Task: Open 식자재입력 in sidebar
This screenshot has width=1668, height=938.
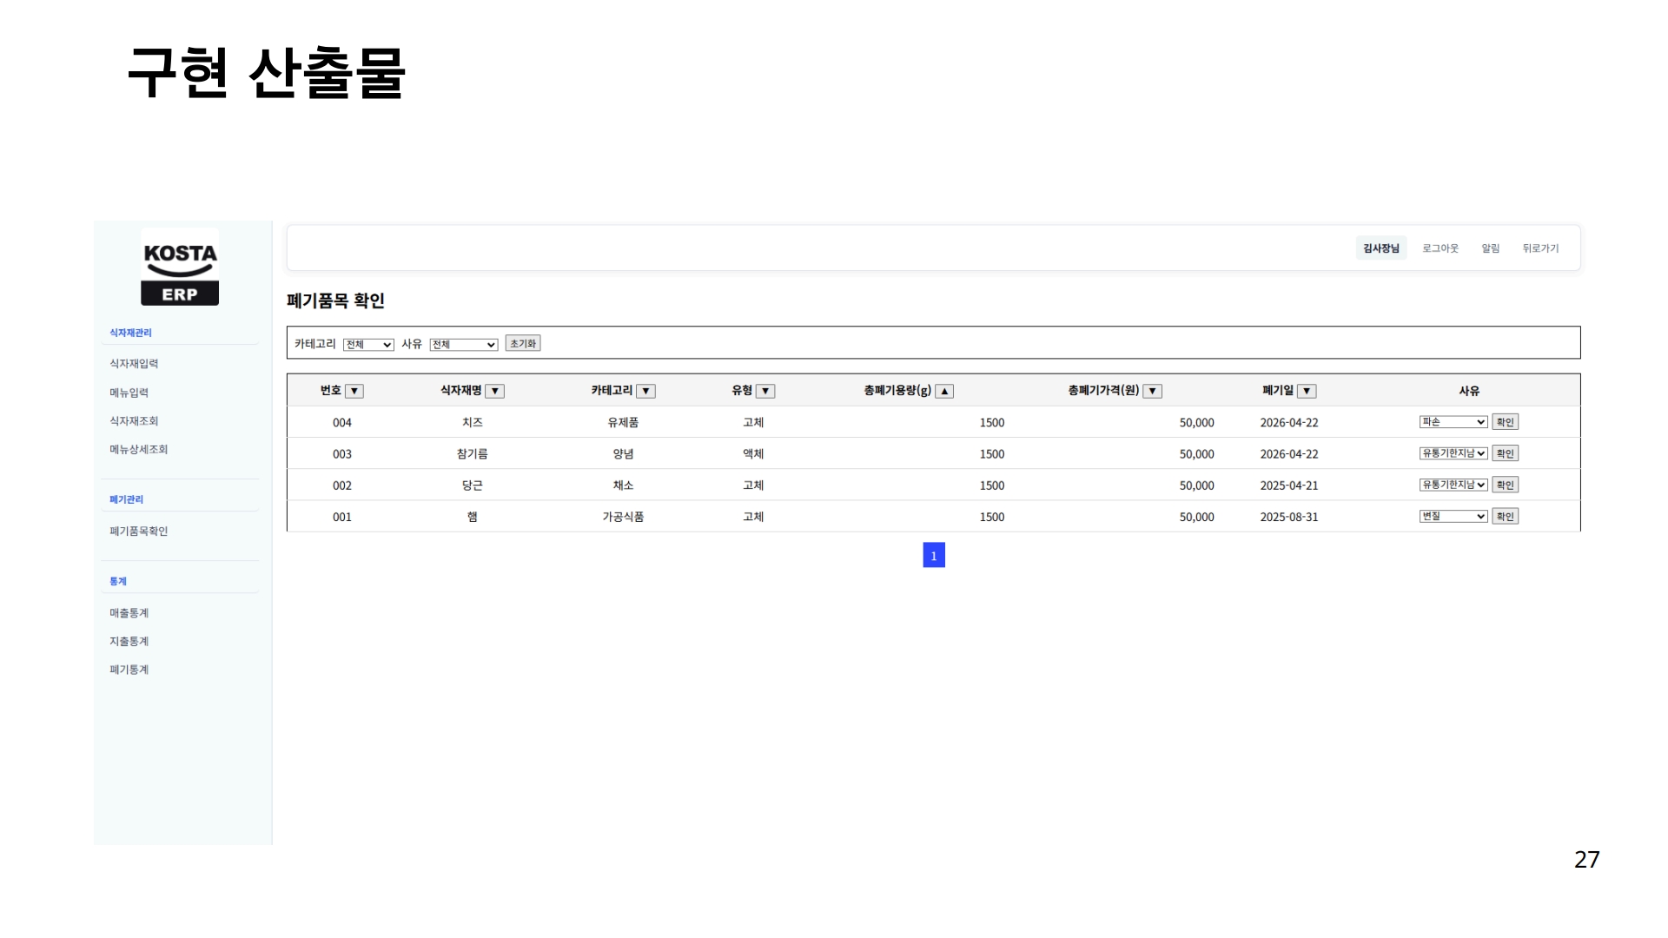Action: (x=134, y=364)
